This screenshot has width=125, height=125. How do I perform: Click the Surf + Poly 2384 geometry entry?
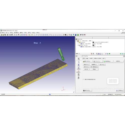97,47
